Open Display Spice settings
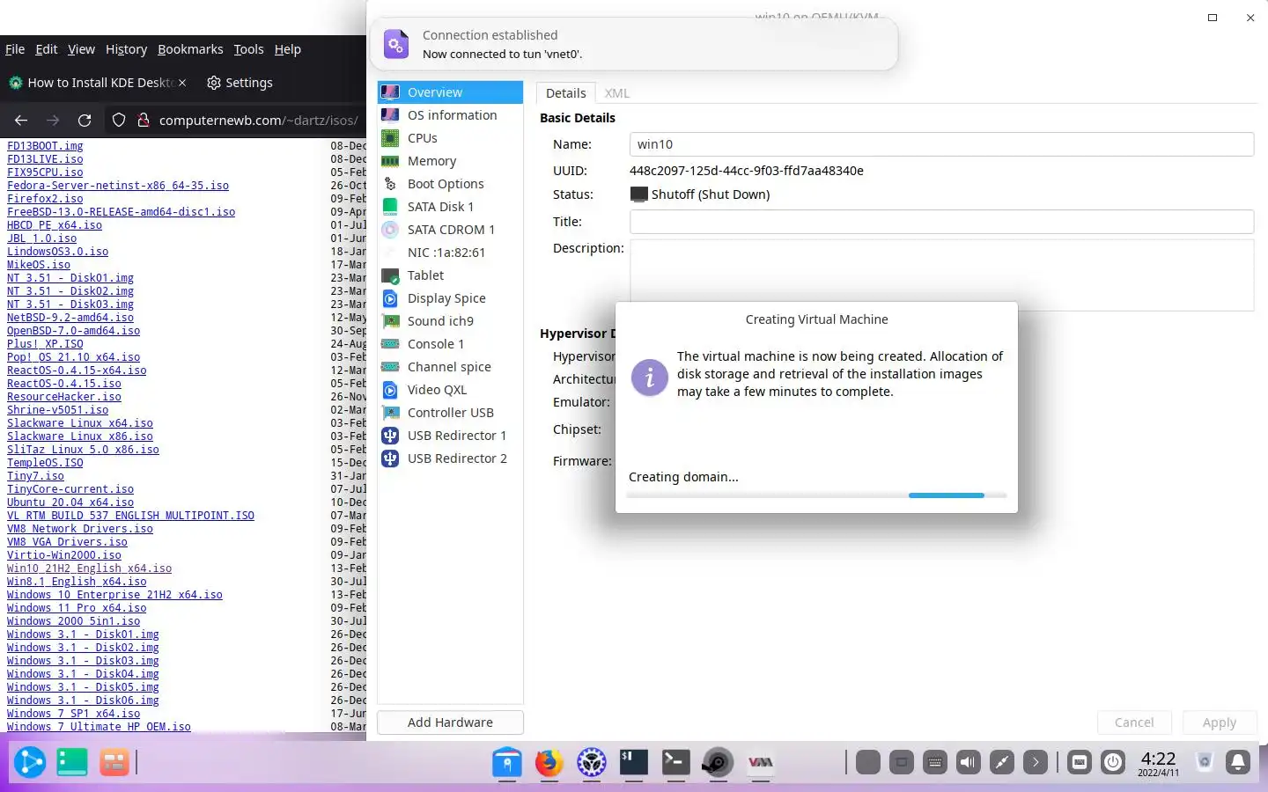This screenshot has height=792, width=1268. click(x=450, y=298)
